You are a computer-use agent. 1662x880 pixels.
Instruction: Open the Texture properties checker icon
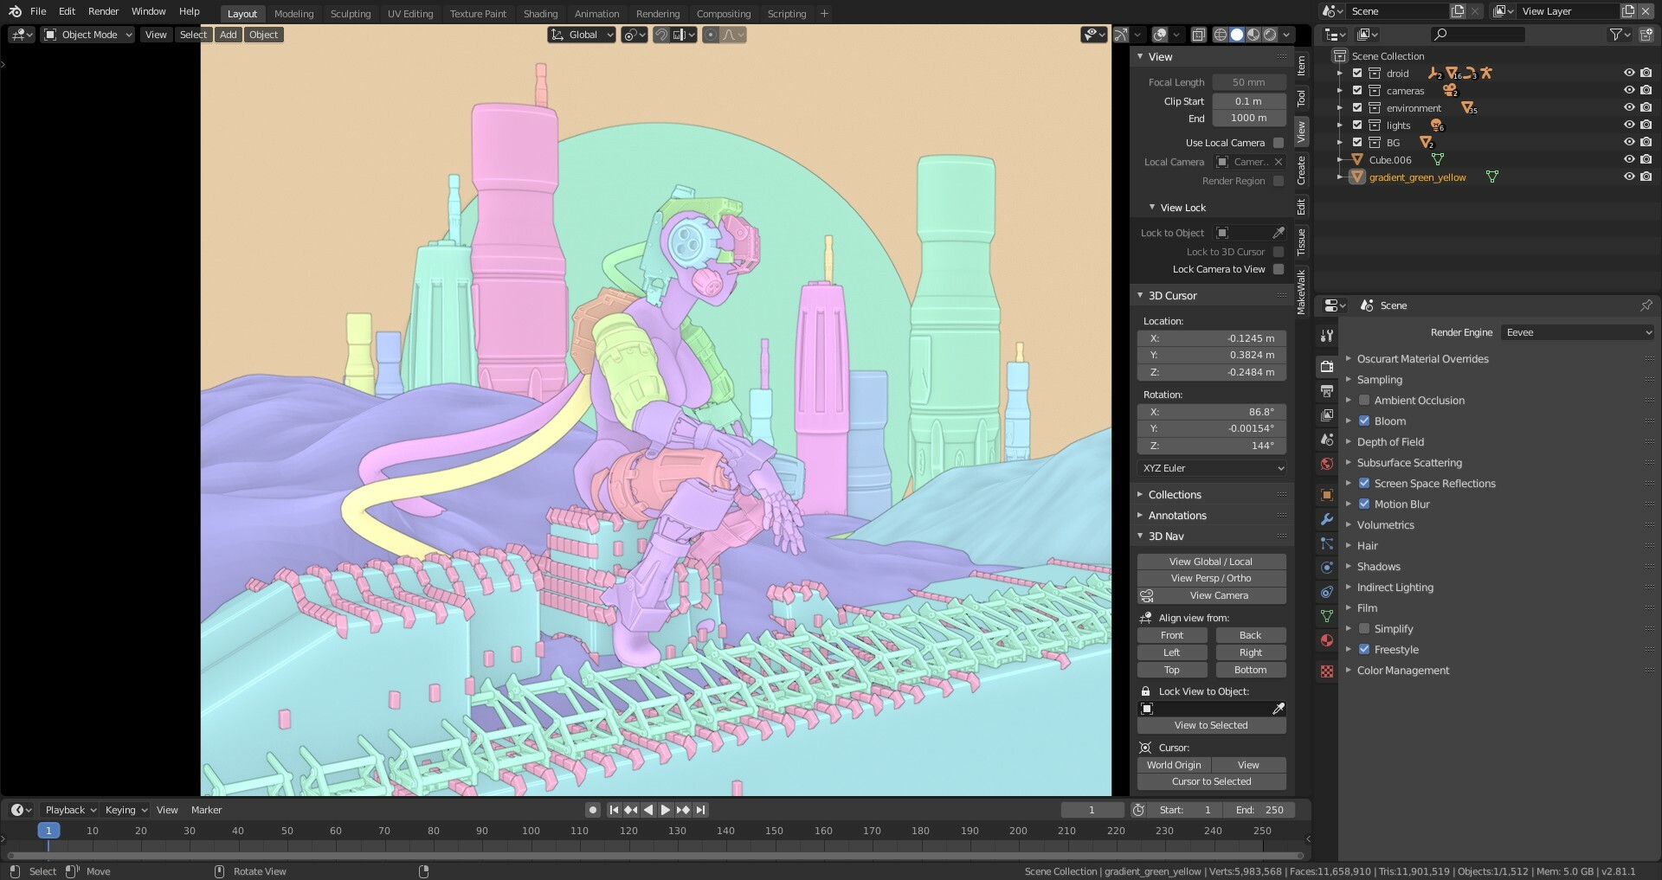click(x=1326, y=671)
